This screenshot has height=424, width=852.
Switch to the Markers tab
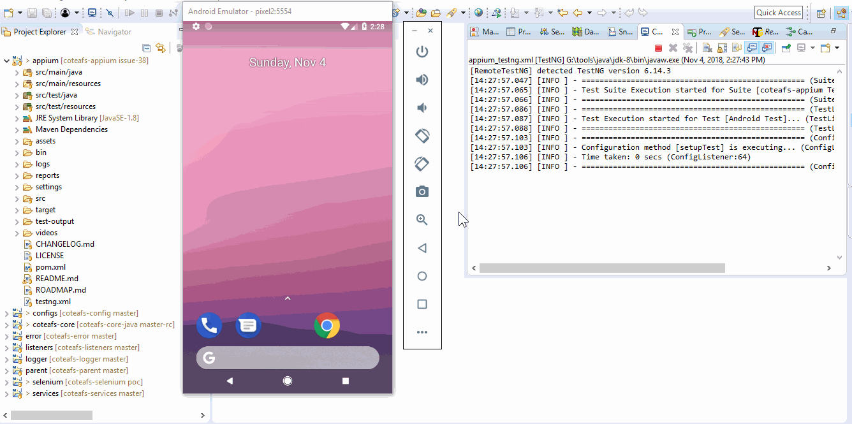[485, 31]
